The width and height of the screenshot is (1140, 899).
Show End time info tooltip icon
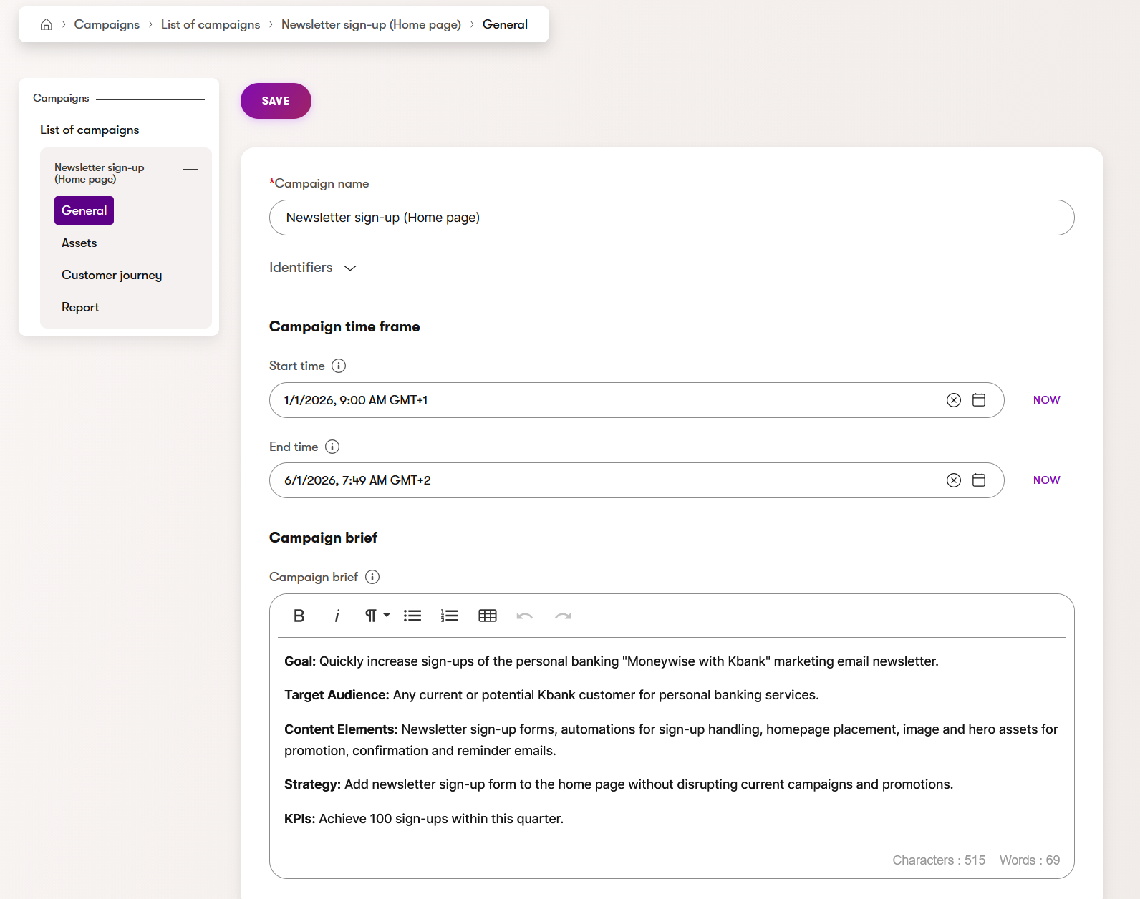click(332, 447)
